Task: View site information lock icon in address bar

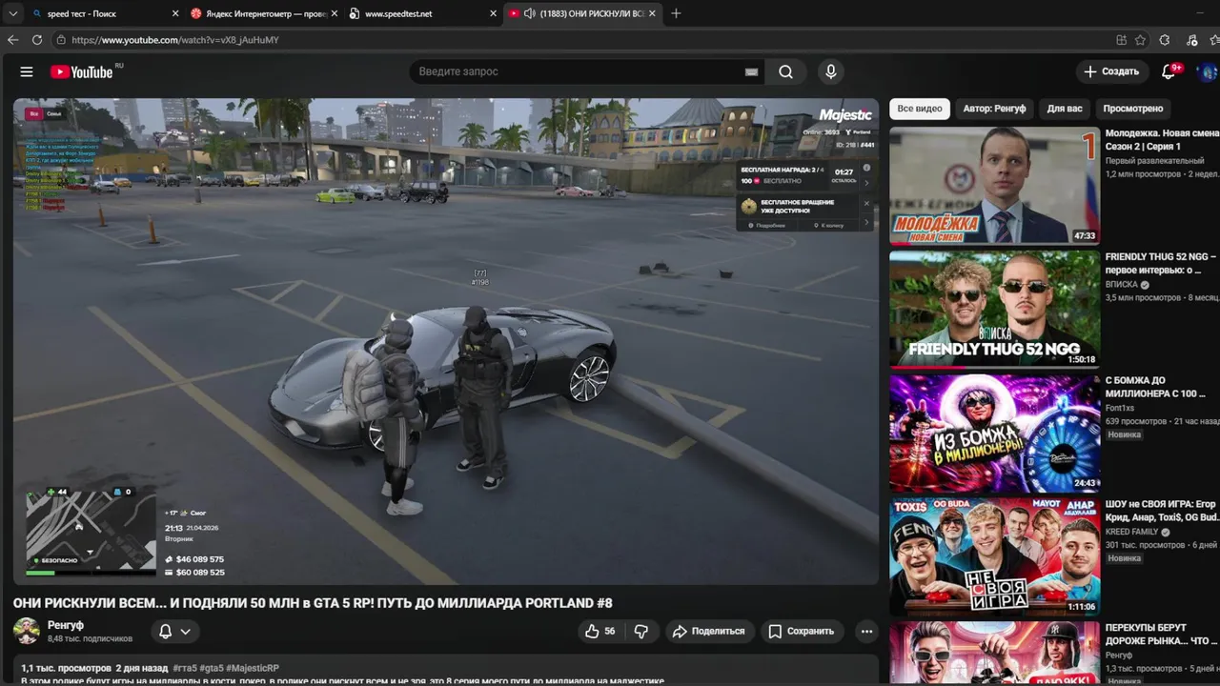Action: [x=61, y=40]
